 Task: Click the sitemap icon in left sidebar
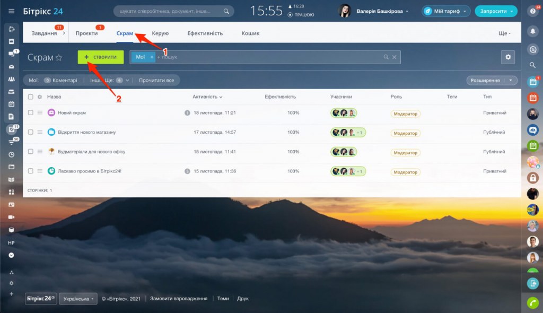pos(12,272)
